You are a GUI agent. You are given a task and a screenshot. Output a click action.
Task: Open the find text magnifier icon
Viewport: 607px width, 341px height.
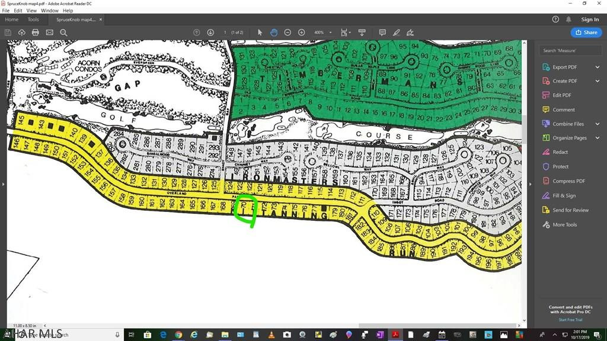(63, 32)
